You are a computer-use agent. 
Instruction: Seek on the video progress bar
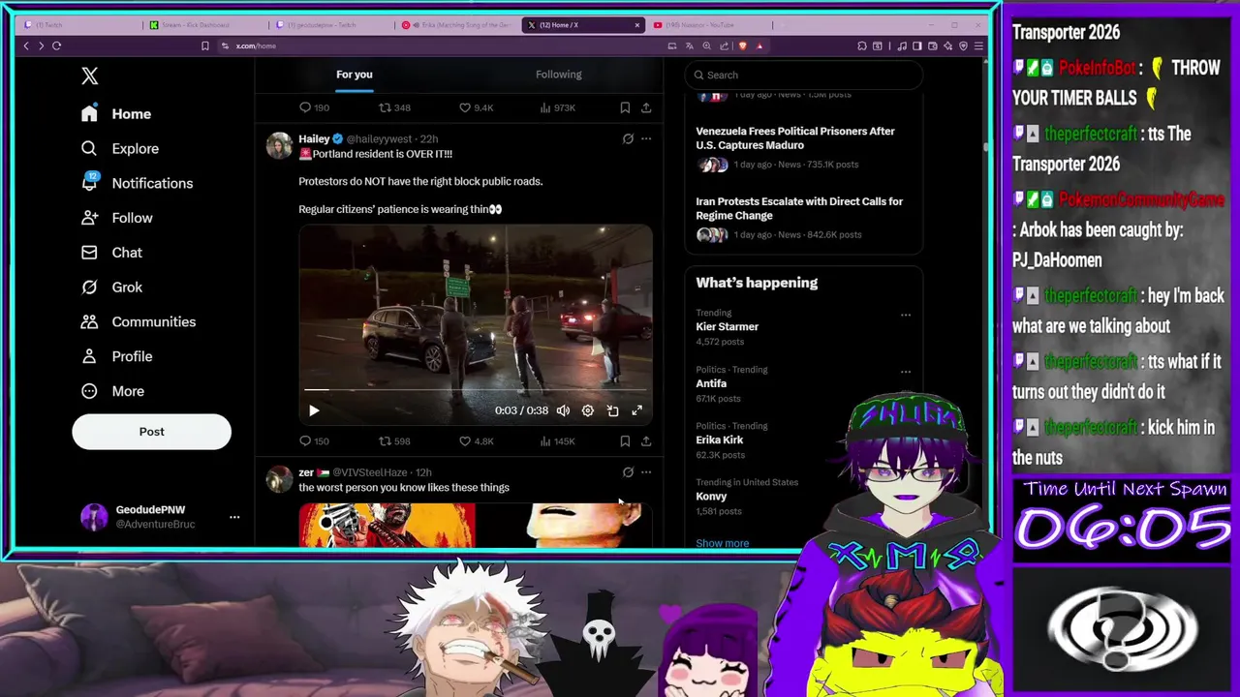475,390
